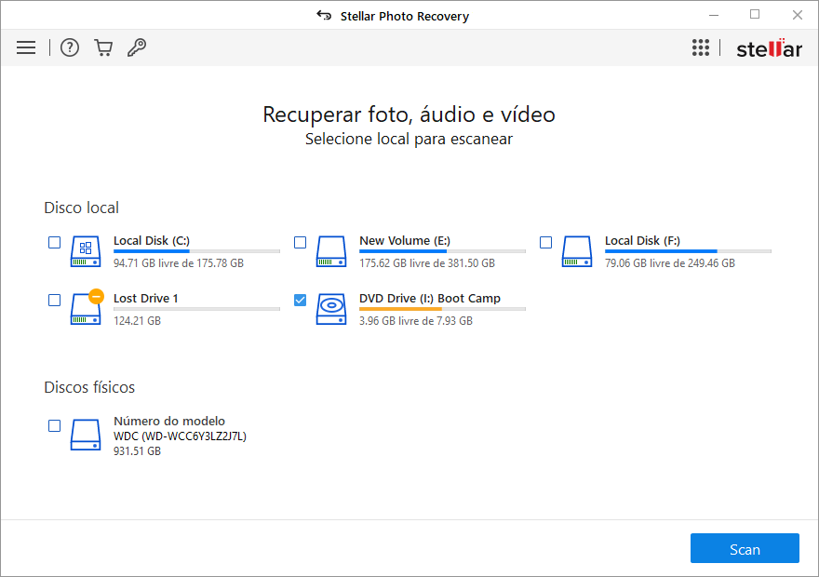Click 'WDC (WD-WCC6Y3LZ2J7L)' model text

click(181, 436)
